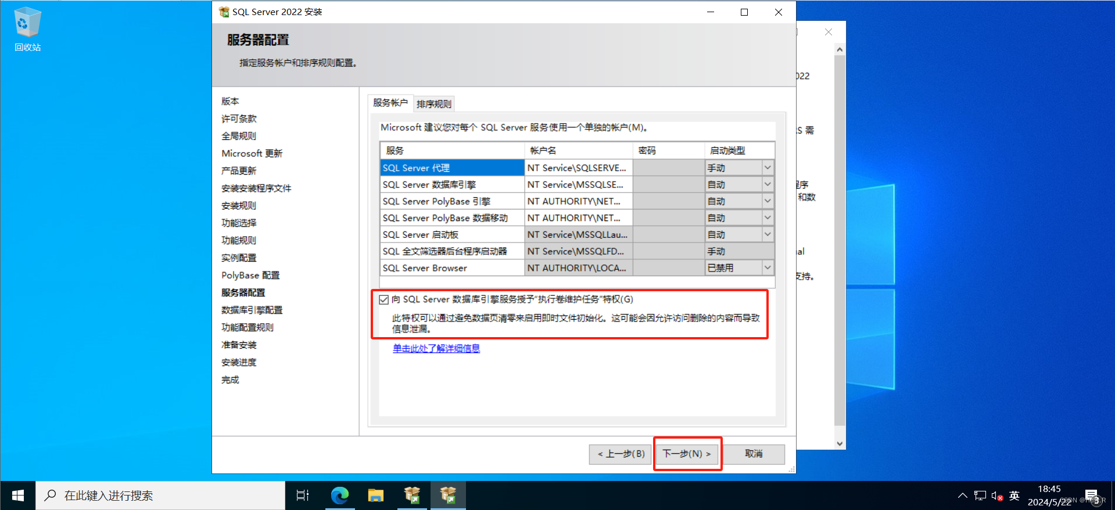Open startup type dropdown for SQL Server 代理
The height and width of the screenshot is (510, 1115).
(768, 168)
